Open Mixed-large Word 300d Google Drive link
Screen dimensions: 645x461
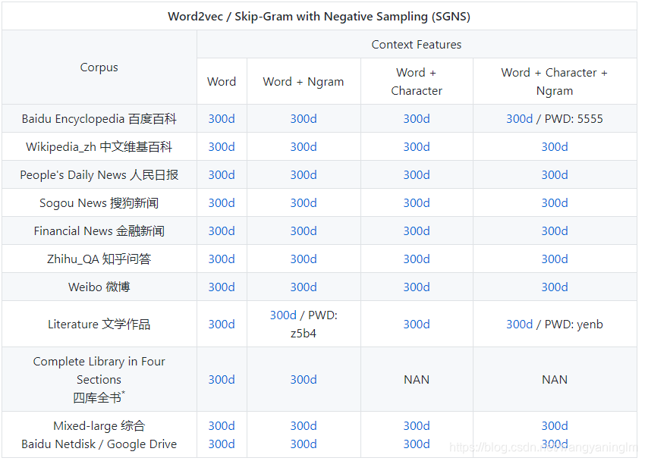click(x=222, y=444)
